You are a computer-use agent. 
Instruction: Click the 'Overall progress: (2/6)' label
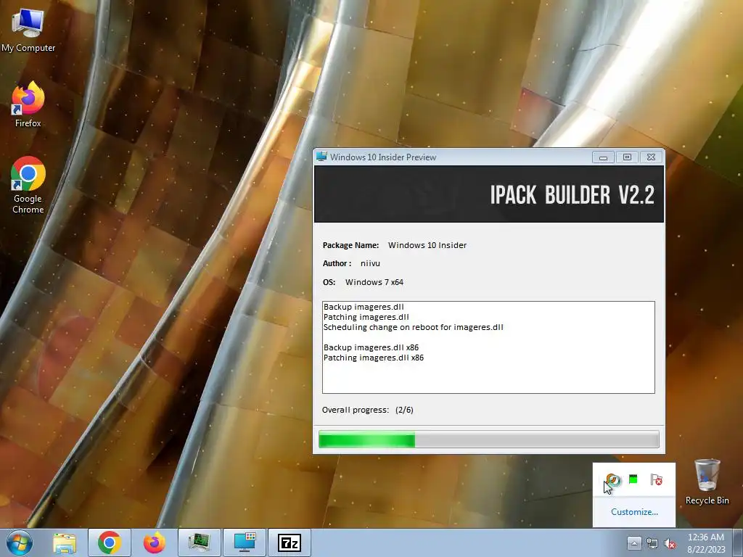[x=368, y=410]
